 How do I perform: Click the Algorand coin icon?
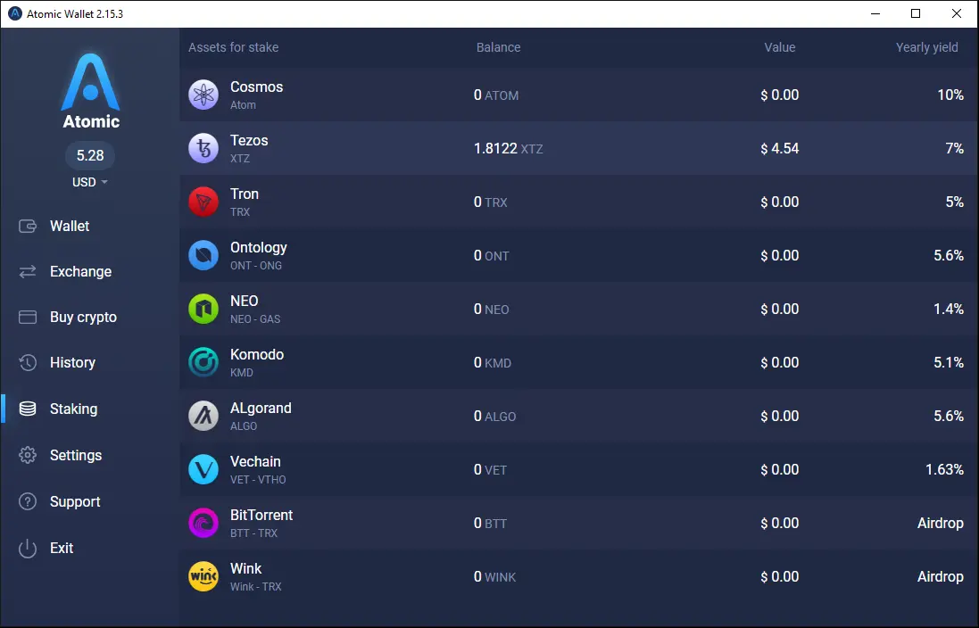pyautogui.click(x=203, y=417)
